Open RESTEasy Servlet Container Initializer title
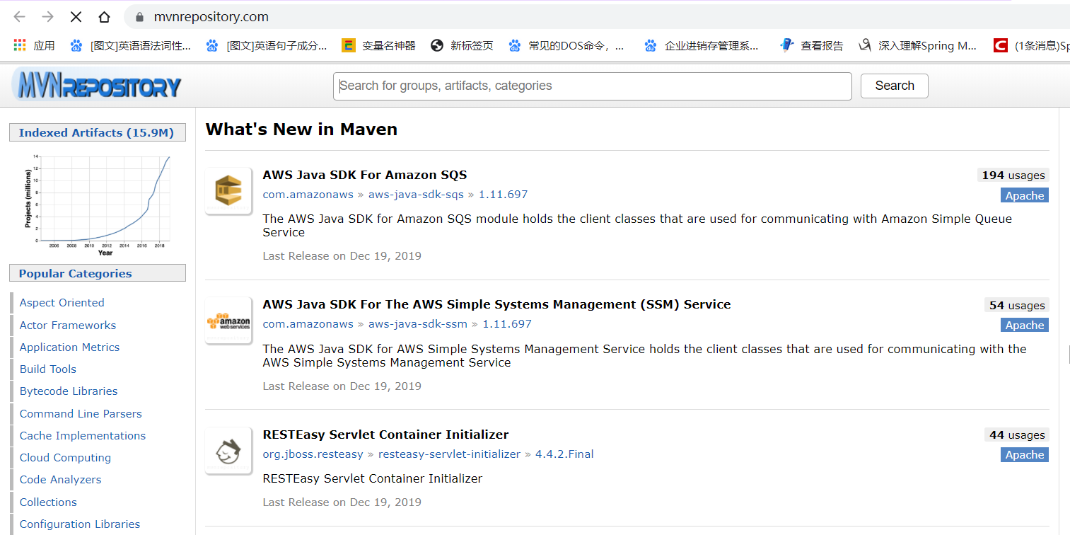This screenshot has height=535, width=1070. pyautogui.click(x=385, y=435)
